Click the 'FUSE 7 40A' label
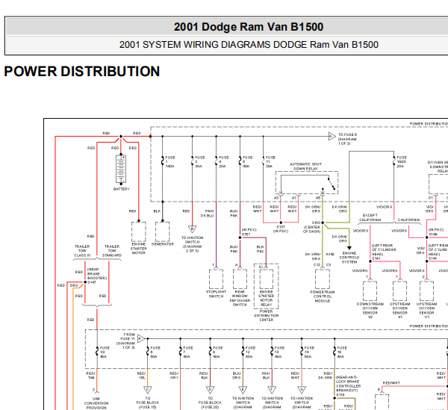This screenshot has height=410, width=448. click(x=187, y=352)
